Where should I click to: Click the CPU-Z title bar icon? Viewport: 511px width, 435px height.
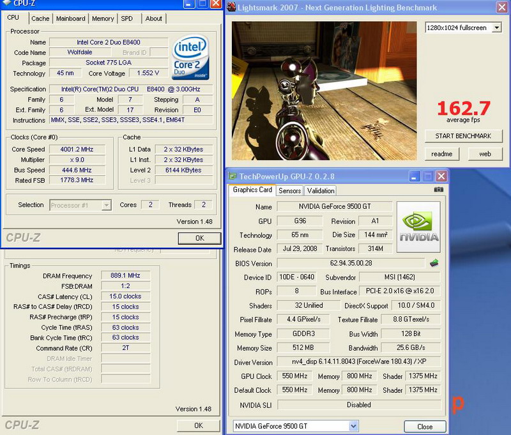click(7, 3)
